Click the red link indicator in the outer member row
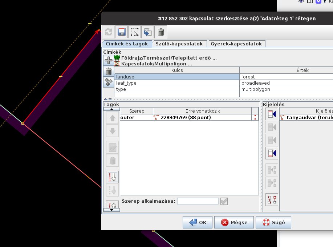Screen dimensions: 333x247 tap(255, 117)
